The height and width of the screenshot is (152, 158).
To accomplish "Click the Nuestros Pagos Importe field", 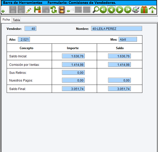I will tap(73, 80).
